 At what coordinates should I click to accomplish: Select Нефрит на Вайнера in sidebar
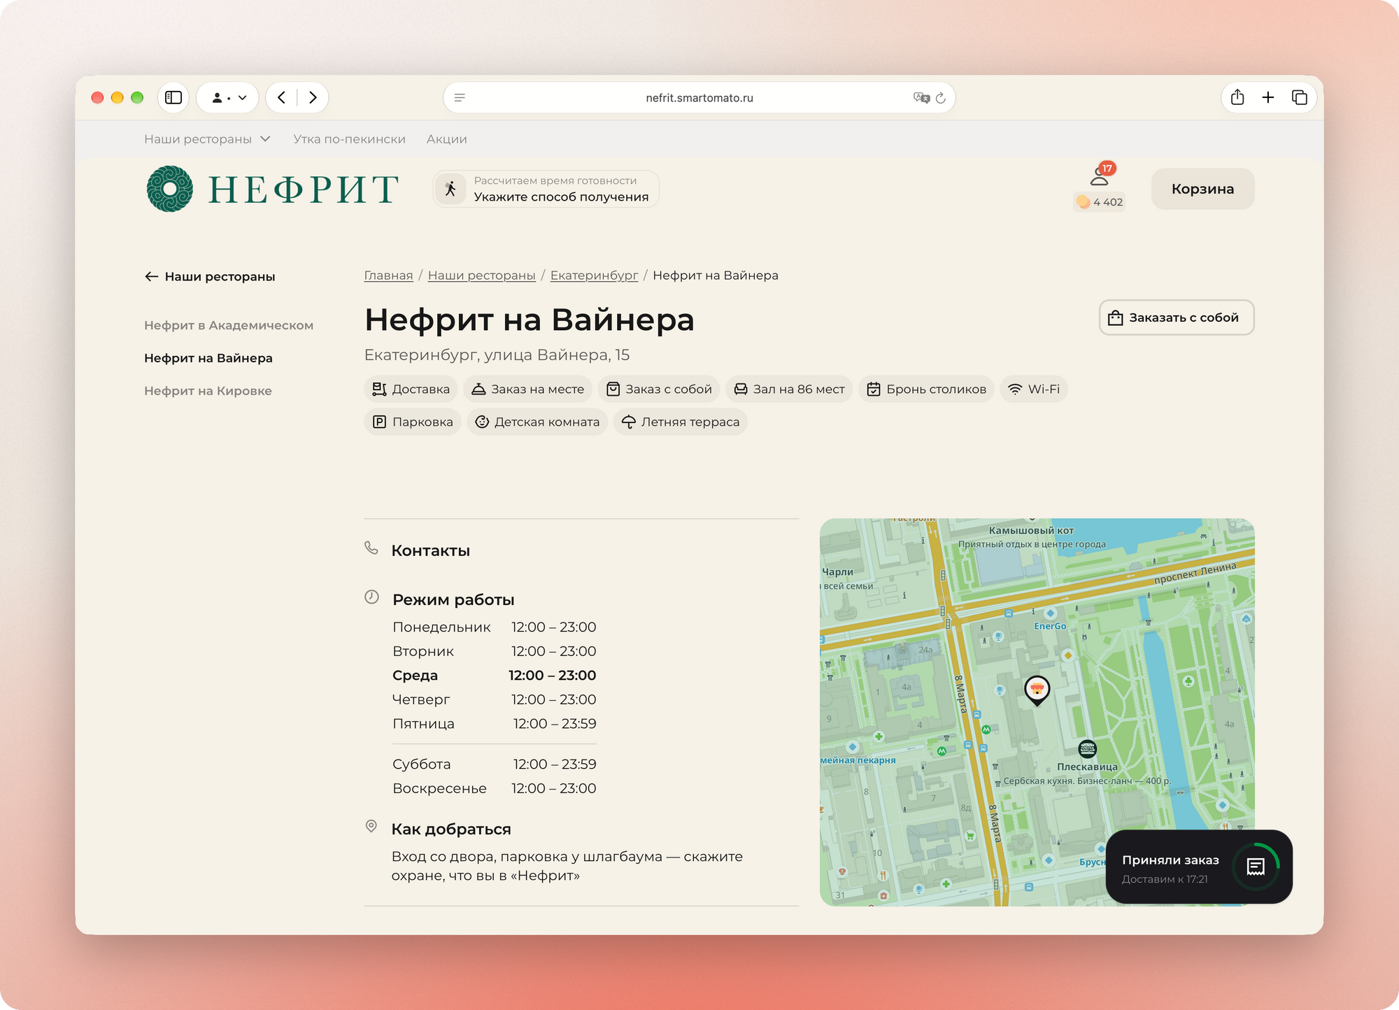[x=208, y=358]
